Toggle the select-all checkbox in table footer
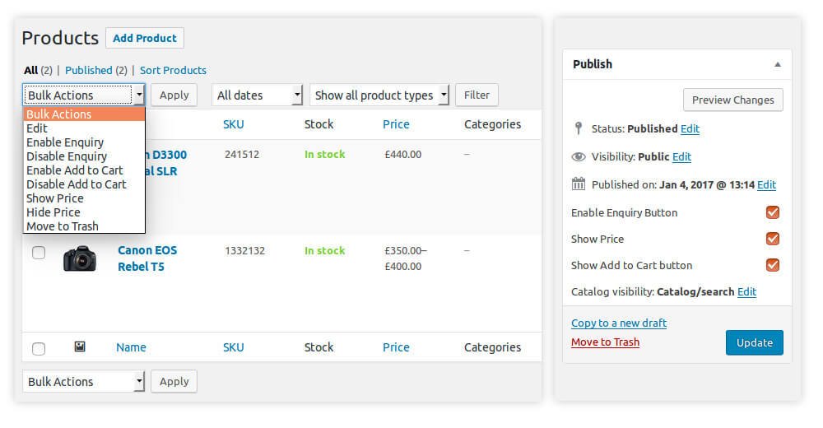Image resolution: width=823 pixels, height=428 pixels. pos(39,349)
